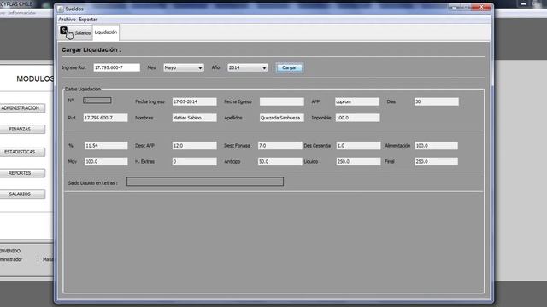The width and height of the screenshot is (547, 307).
Task: Open the Año dropdown showing 2014
Action: 247,67
